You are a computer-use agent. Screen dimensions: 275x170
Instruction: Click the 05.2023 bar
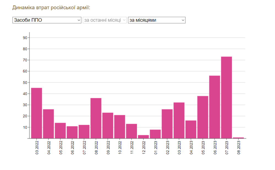tap(203, 117)
